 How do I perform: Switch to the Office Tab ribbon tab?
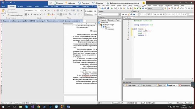click(85, 6)
